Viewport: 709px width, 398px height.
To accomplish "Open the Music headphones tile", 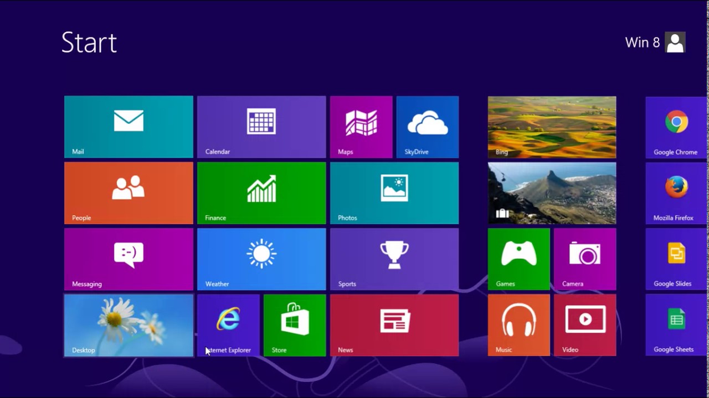I will (x=519, y=326).
